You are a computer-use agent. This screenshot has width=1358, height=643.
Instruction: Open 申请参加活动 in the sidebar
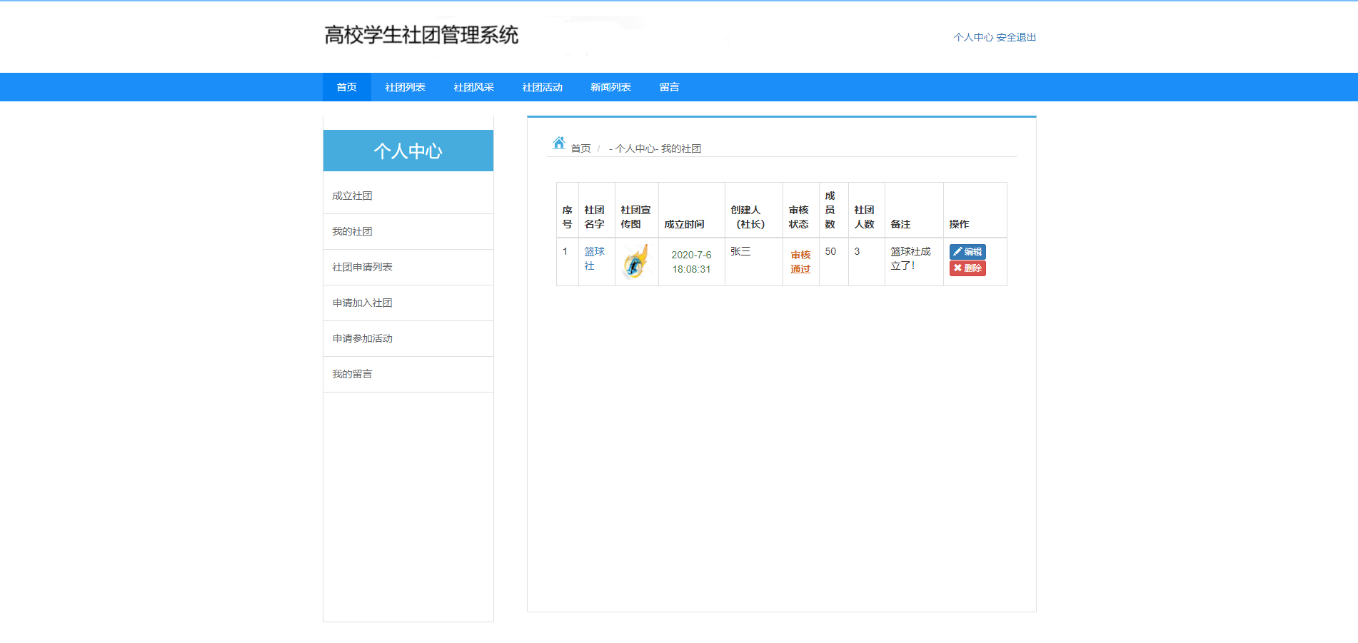click(x=408, y=338)
